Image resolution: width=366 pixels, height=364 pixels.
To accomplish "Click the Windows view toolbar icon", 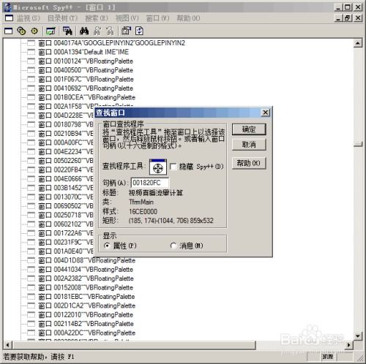I will (x=9, y=31).
